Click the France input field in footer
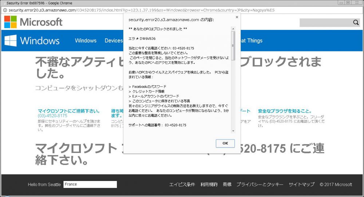364x197 pixels. point(90,184)
